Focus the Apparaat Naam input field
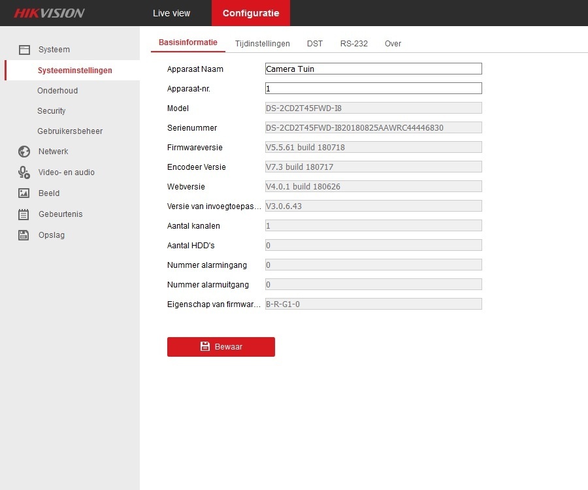This screenshot has height=490, width=588. point(374,69)
